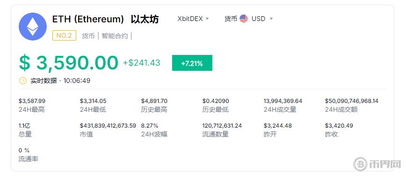This screenshot has height=177, width=406.
Task: Click yesterday's open value $3,244.48
Action: click(x=278, y=126)
